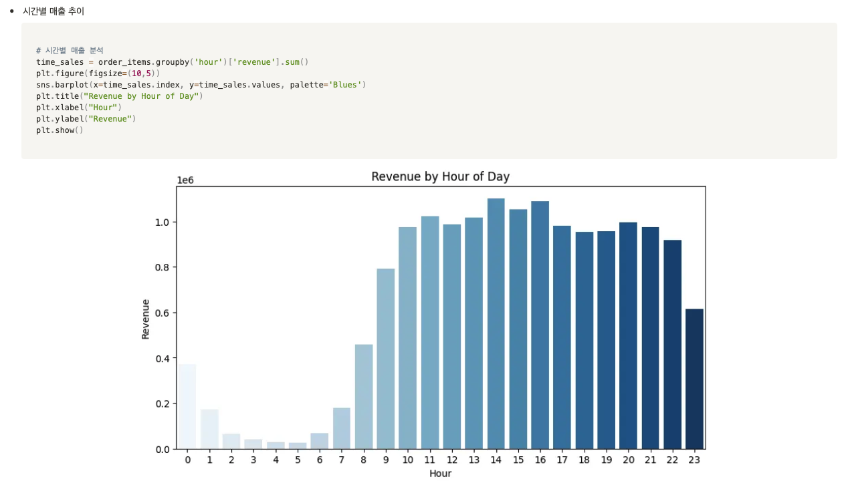This screenshot has width=850, height=493.
Task: Click the bar for hour 7
Action: (x=342, y=428)
